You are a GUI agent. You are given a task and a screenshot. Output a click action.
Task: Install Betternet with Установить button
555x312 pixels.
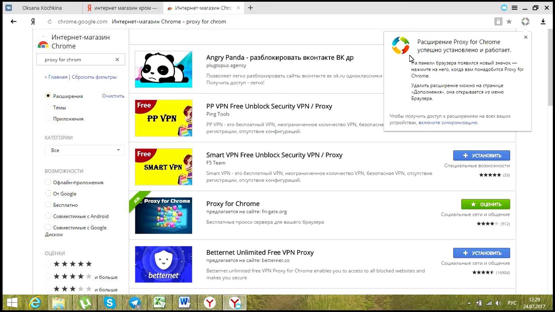[481, 253]
